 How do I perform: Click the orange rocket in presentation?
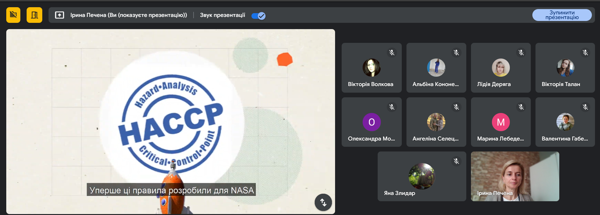click(x=171, y=188)
